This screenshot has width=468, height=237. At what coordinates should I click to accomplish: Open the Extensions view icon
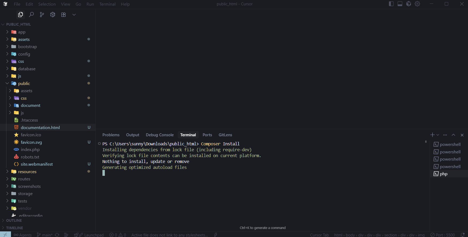(63, 15)
